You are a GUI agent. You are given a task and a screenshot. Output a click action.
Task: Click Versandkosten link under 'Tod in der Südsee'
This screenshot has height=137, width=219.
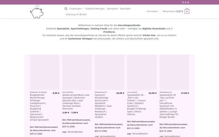pos(140,134)
